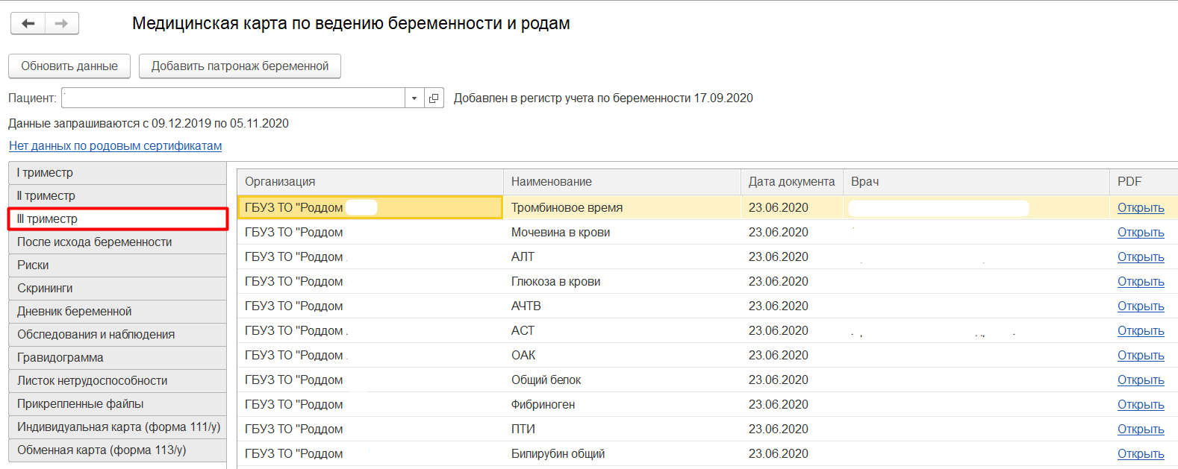Open PDF for Глюкоза в крови row
The image size is (1178, 469).
[x=1140, y=282]
